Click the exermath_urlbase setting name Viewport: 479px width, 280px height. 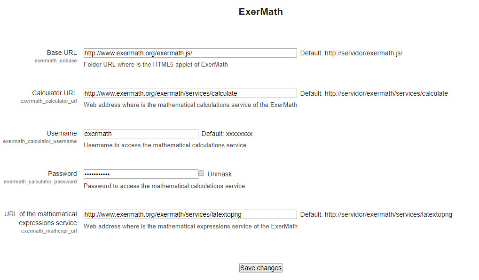click(x=55, y=61)
